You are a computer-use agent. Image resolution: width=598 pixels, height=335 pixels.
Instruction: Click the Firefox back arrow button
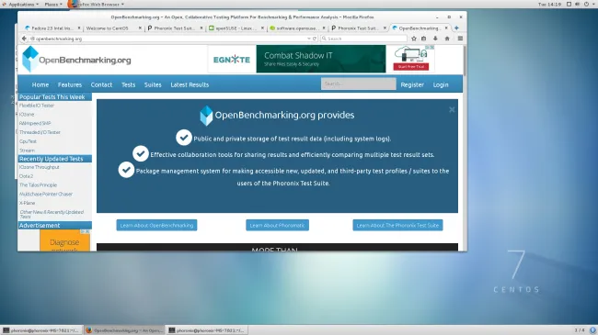(24, 39)
